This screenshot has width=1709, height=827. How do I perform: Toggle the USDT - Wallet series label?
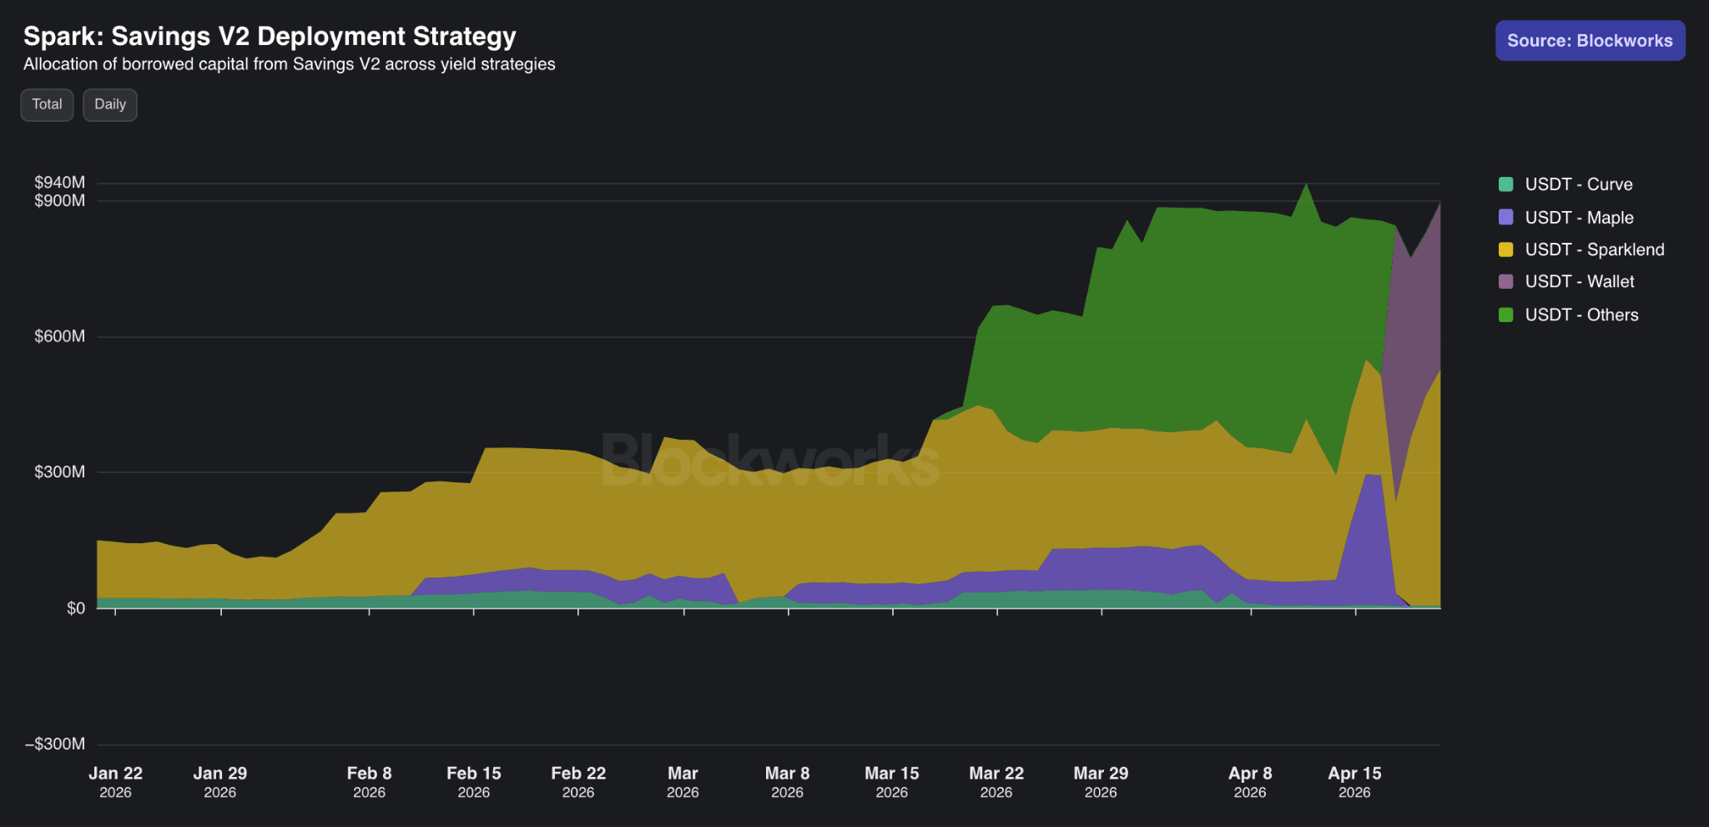1579,282
